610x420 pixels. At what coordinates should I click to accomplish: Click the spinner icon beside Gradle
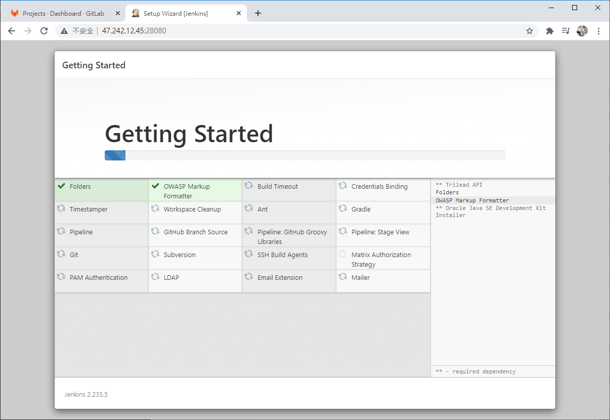[343, 208]
